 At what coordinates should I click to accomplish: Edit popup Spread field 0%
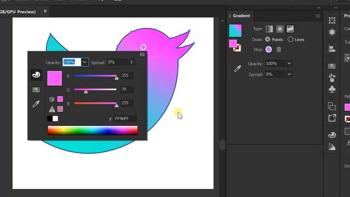pyautogui.click(x=118, y=62)
